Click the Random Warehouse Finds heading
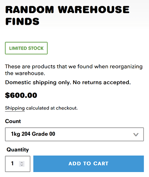 [67, 16]
